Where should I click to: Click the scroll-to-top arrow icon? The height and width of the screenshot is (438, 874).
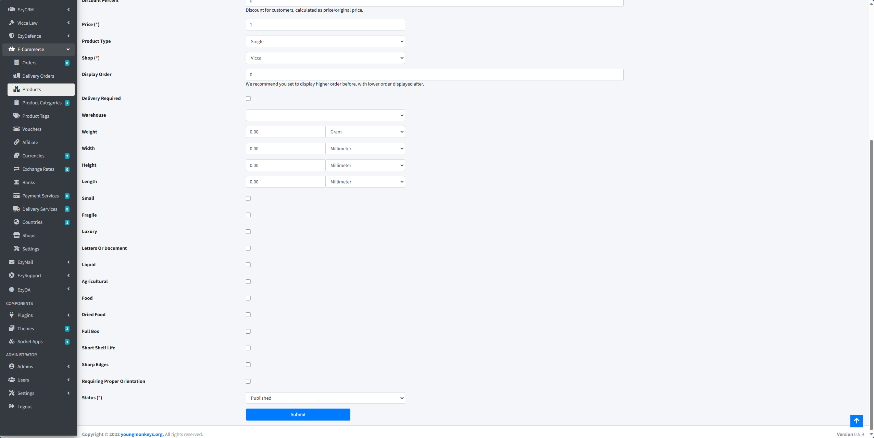click(856, 421)
